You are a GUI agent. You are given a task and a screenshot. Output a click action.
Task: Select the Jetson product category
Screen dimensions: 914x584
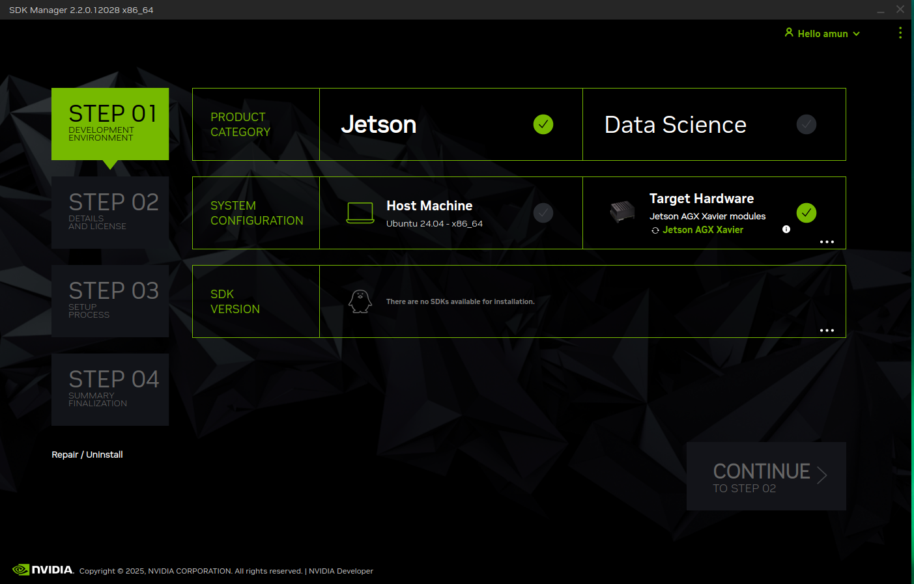(x=451, y=124)
